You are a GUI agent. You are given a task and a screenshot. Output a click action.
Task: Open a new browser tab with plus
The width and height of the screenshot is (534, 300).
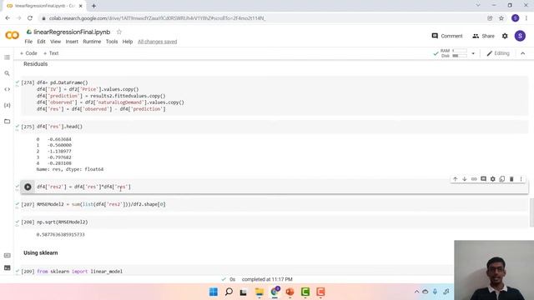(93, 6)
